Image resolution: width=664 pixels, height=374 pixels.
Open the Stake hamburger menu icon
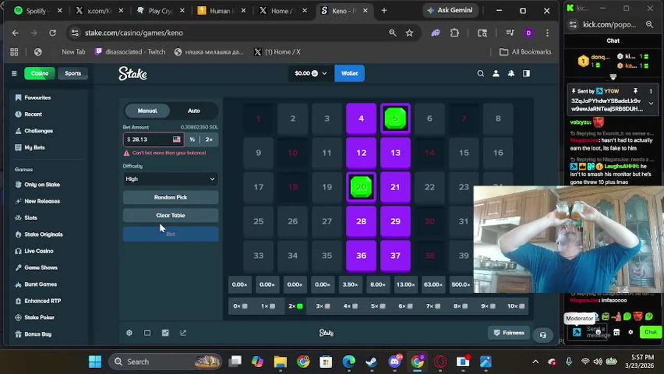coord(14,73)
